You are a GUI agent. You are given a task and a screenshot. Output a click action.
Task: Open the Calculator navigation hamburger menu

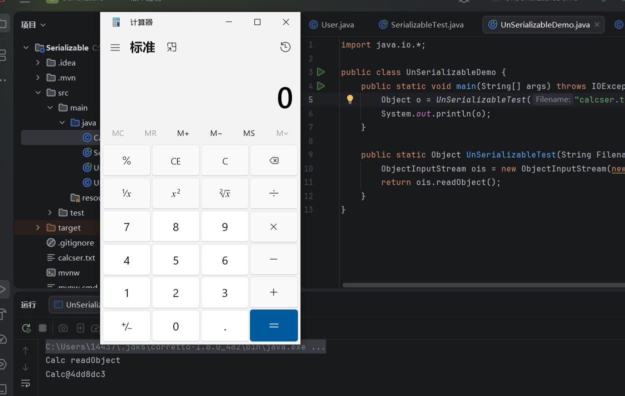115,47
